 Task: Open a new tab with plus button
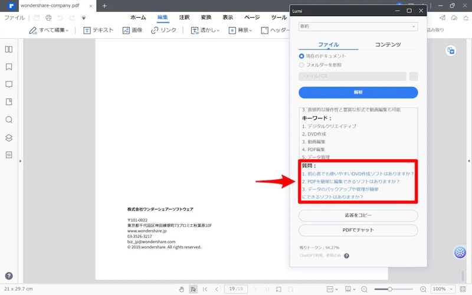[x=104, y=6]
